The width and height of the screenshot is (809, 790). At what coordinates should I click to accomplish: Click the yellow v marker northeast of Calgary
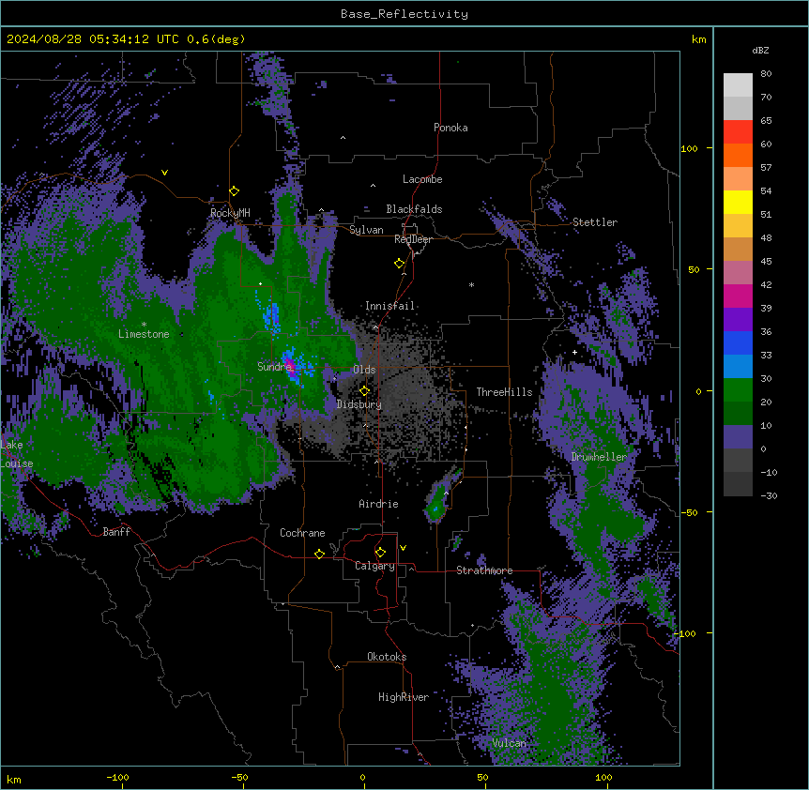click(403, 548)
